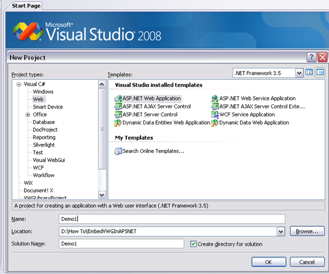Select the Test project type
Screen dimensions: 329x274
(38, 152)
